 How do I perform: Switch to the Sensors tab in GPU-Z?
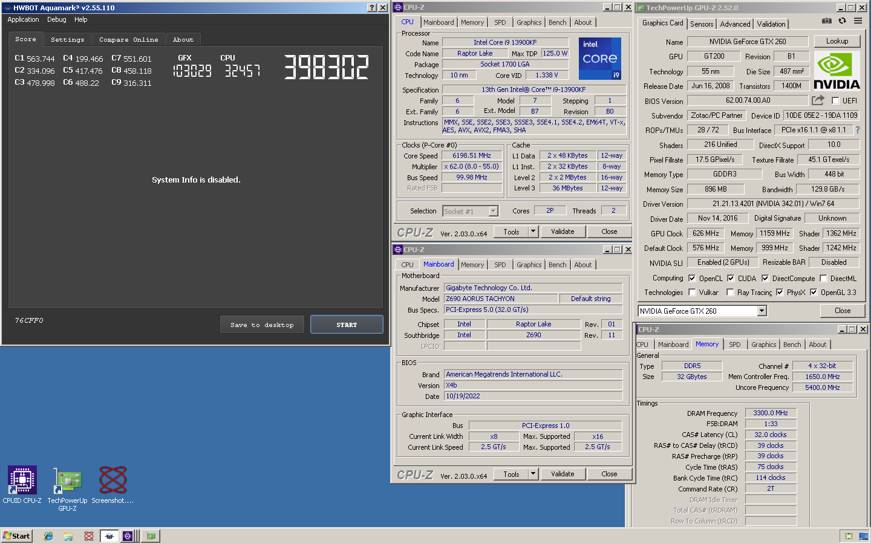702,24
